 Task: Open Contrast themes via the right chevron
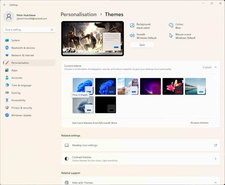click(x=216, y=159)
